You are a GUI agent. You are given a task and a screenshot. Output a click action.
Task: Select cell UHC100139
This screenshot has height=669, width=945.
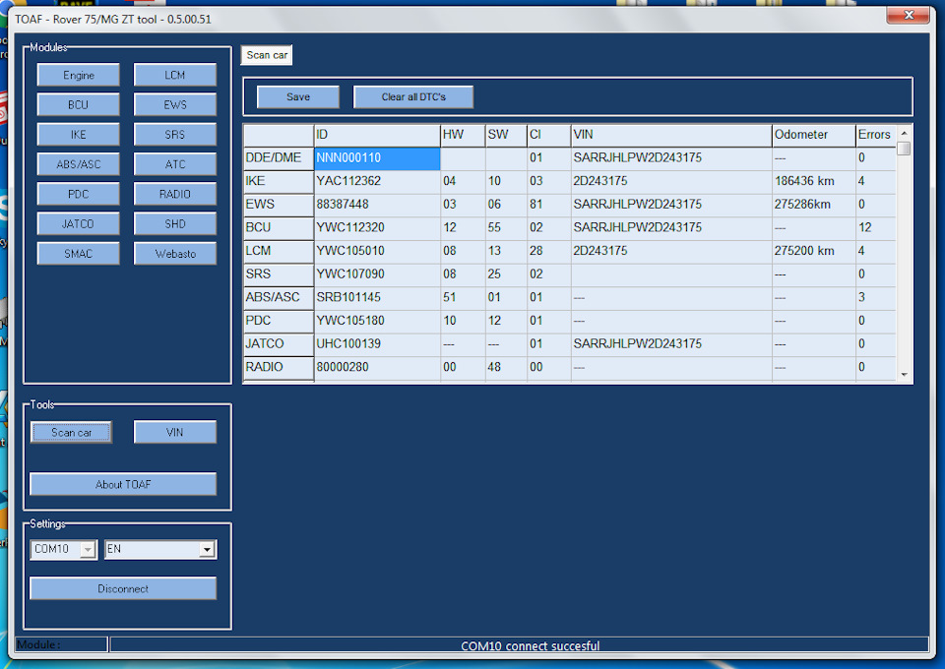click(377, 343)
